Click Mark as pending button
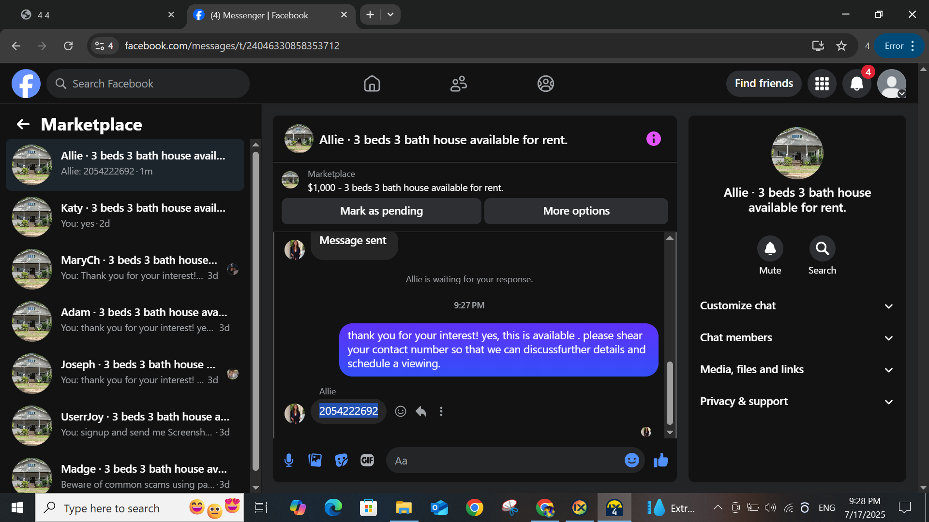 pos(381,211)
